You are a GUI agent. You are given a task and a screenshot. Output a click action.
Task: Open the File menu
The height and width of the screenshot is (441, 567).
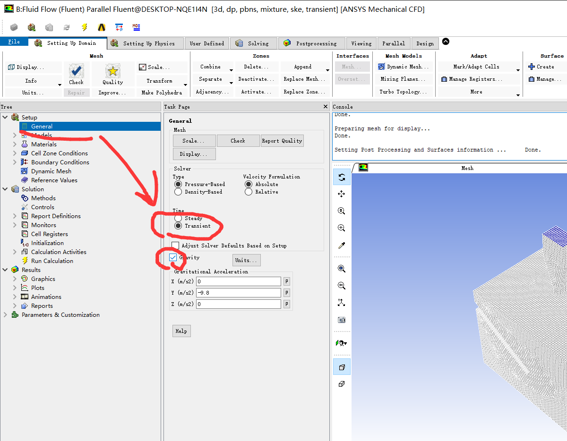point(14,42)
